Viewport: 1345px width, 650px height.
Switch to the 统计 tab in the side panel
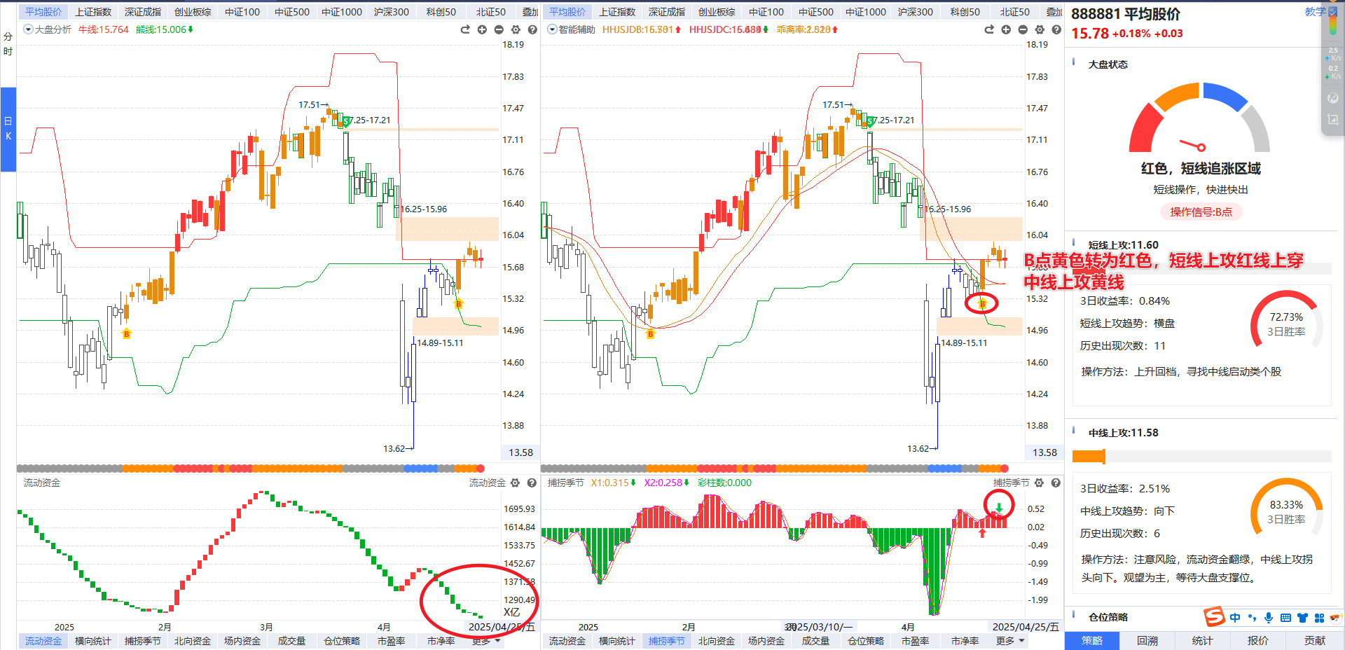click(1203, 641)
